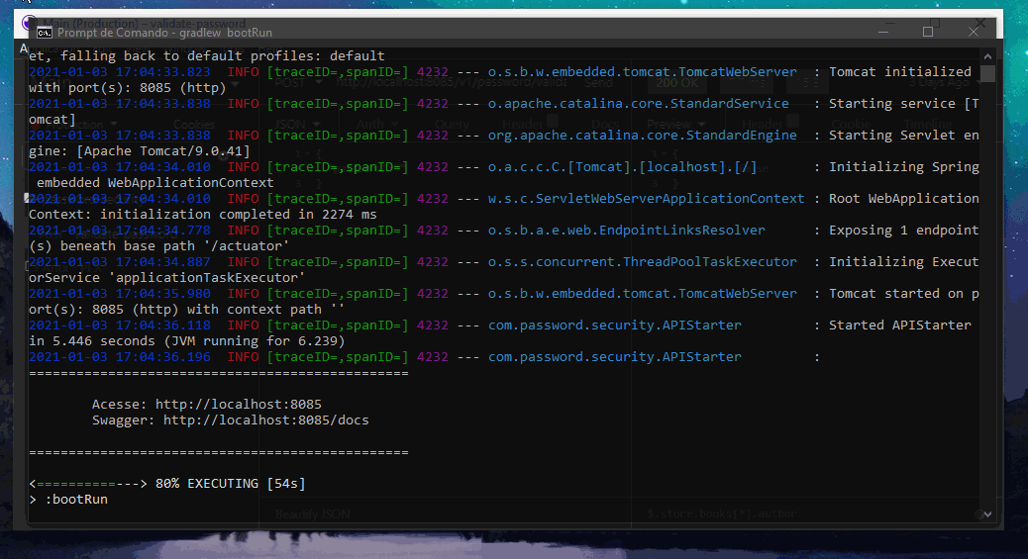
Task: Click the timestamp 17:04:35.980
Action: click(x=163, y=294)
